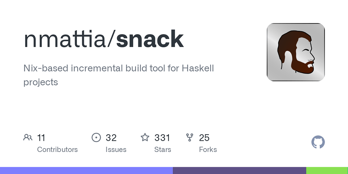
Task: Click the Stars label
Action: (163, 150)
